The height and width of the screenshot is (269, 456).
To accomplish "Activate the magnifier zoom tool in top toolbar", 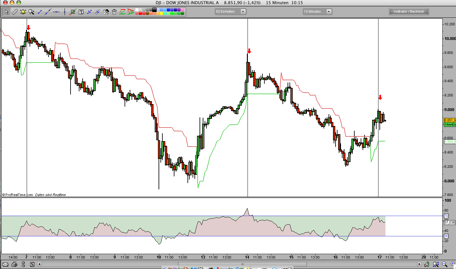I will click(31, 12).
